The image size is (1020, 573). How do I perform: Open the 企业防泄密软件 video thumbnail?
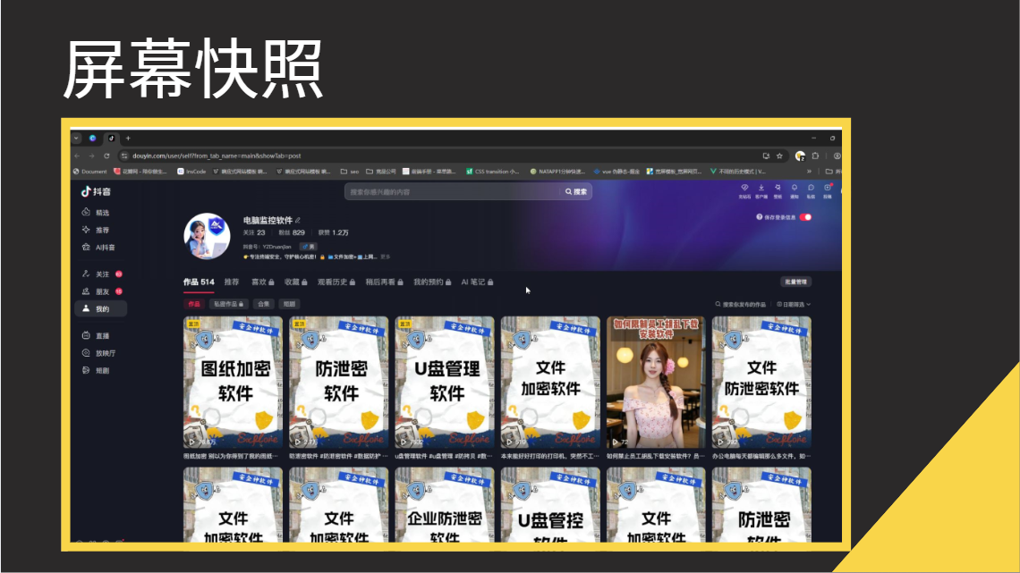(x=445, y=505)
